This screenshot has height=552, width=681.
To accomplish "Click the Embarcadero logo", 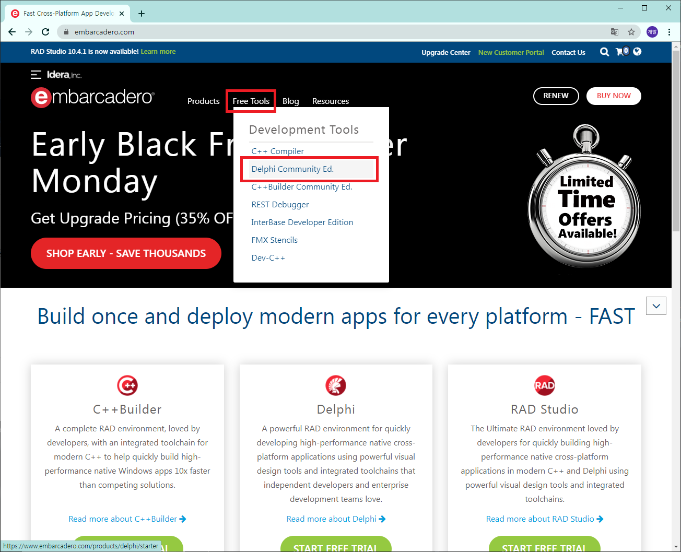I will pos(92,97).
